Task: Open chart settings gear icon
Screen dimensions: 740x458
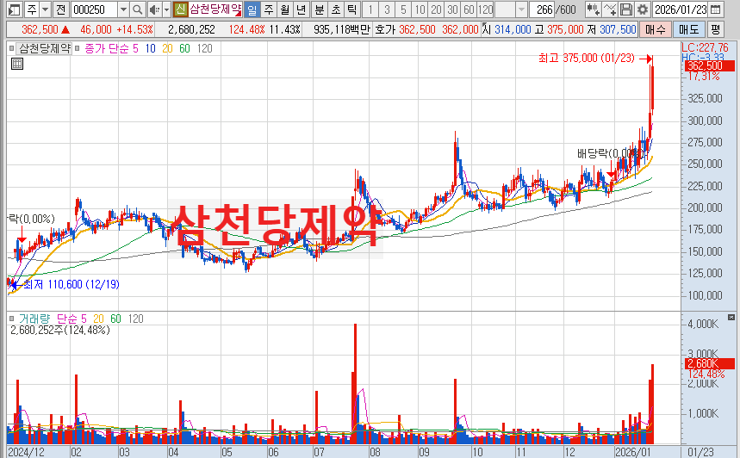Action: (x=643, y=9)
